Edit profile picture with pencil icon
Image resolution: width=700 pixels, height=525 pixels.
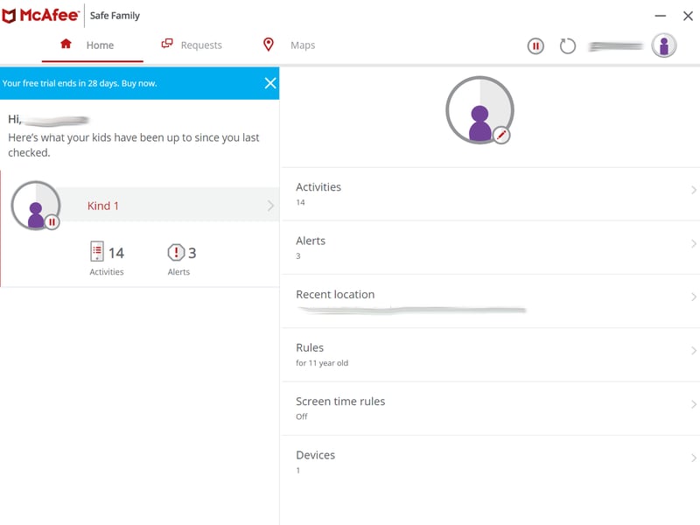pyautogui.click(x=501, y=135)
